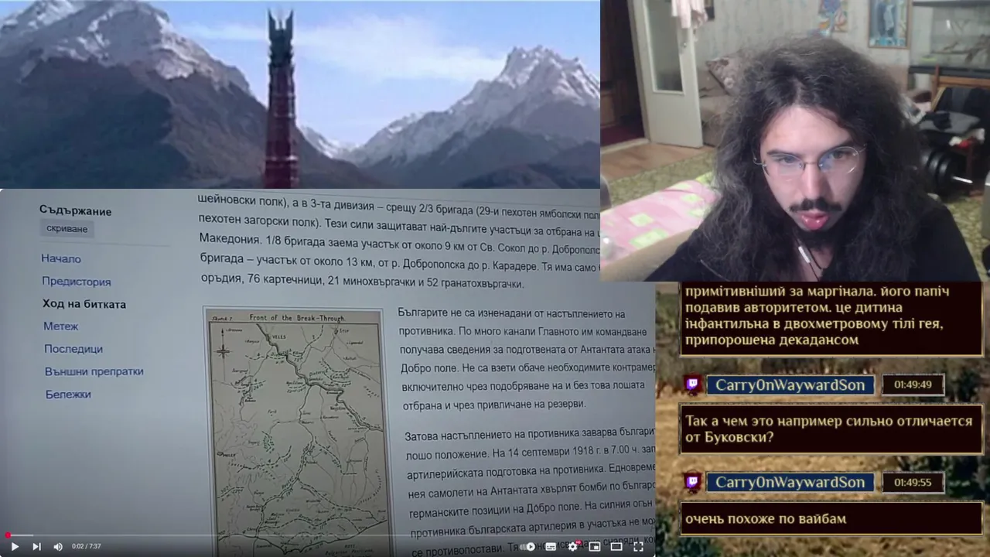
Task: Toggle the autoplay switch
Action: coord(530,546)
